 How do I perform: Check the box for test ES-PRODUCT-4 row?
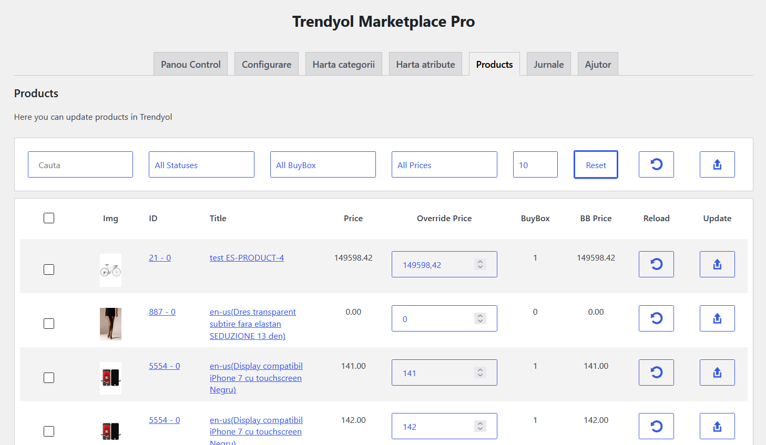coord(49,270)
